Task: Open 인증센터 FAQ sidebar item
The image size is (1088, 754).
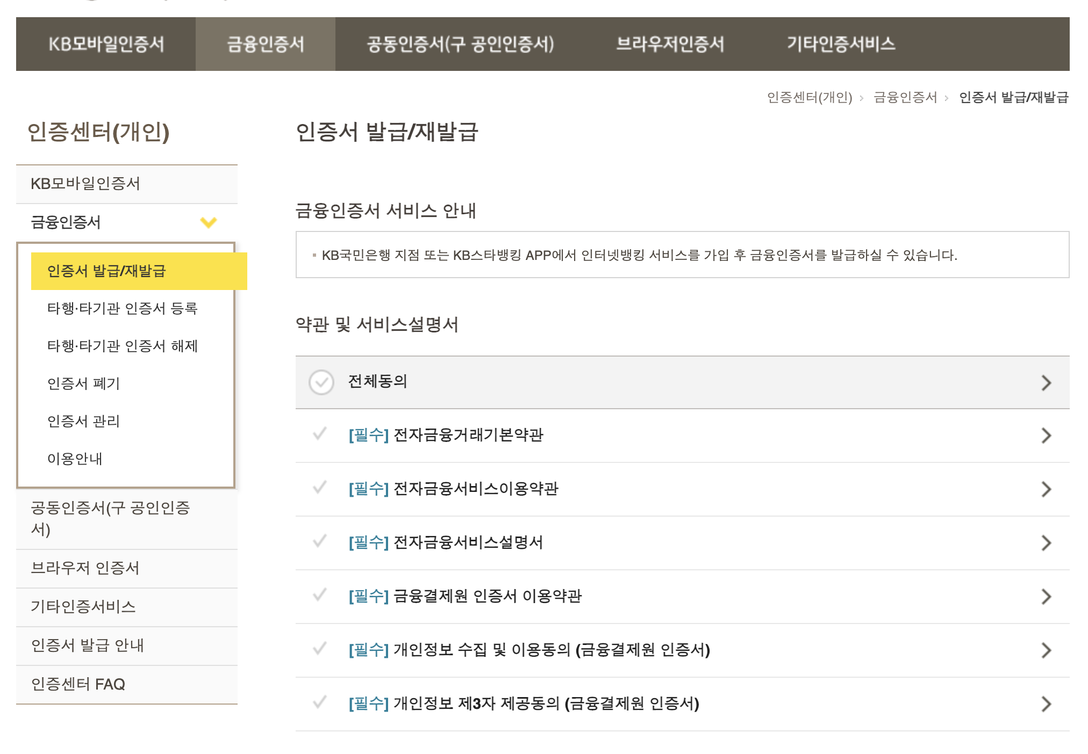Action: pyautogui.click(x=78, y=684)
